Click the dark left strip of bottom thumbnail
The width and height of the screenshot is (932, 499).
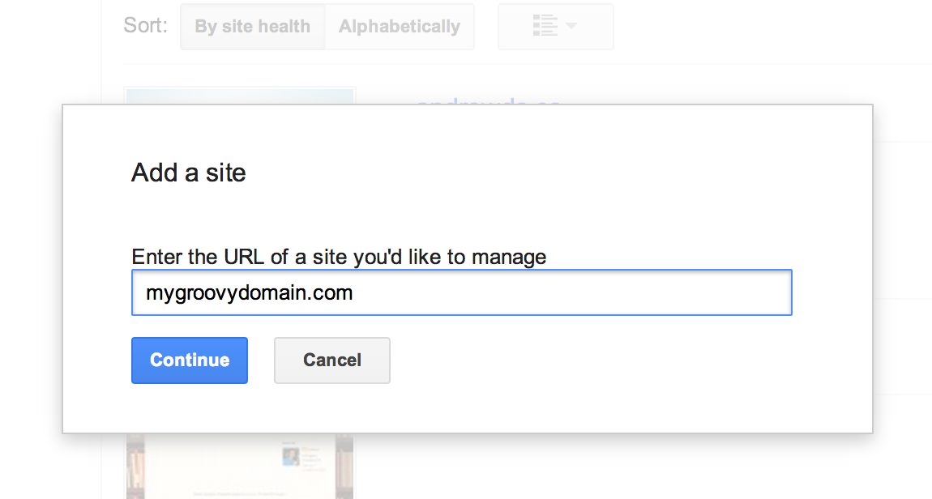click(x=135, y=467)
